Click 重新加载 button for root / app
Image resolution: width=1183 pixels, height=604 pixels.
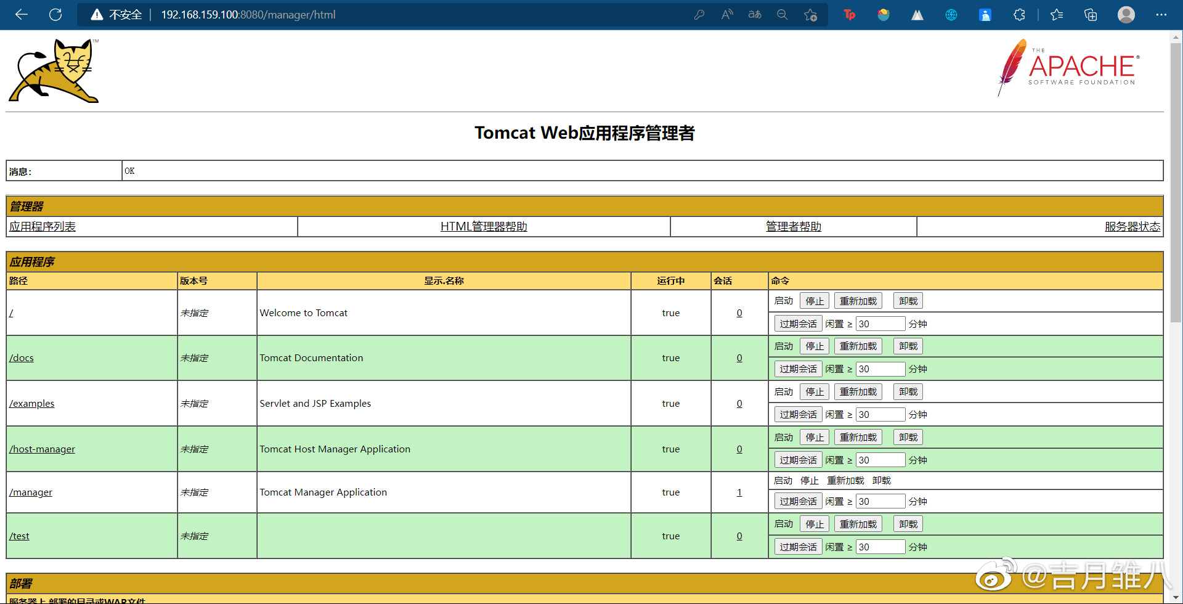(858, 301)
